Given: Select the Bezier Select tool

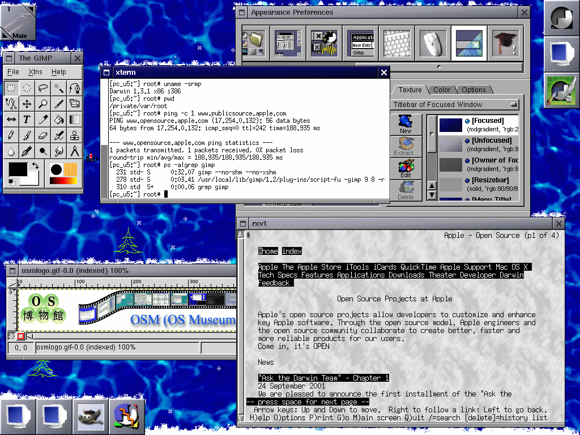Looking at the screenshot, I should [74, 88].
